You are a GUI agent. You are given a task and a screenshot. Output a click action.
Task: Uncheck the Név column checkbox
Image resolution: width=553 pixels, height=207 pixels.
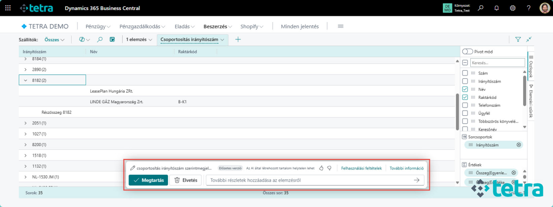465,89
